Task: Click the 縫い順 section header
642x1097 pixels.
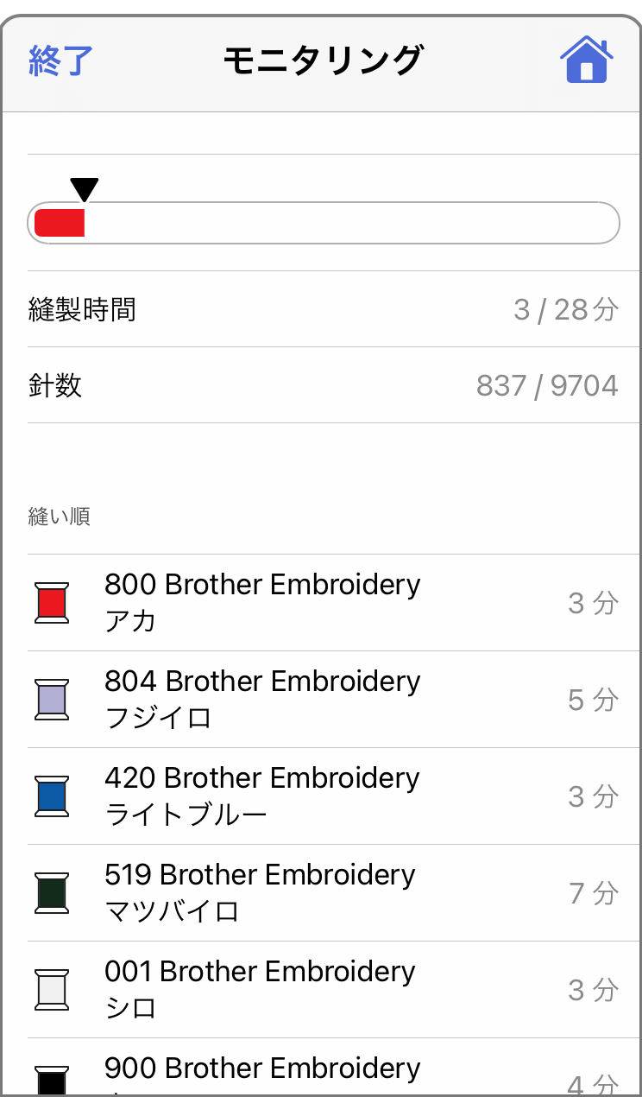Action: point(60,517)
